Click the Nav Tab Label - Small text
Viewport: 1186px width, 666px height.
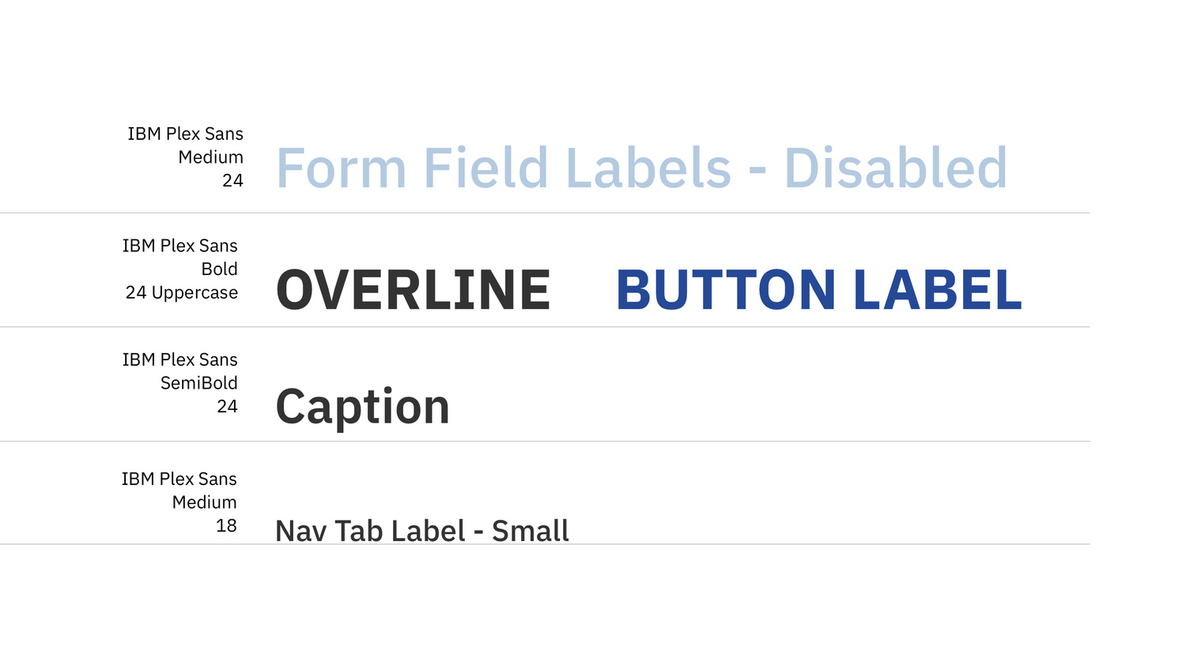(x=421, y=531)
